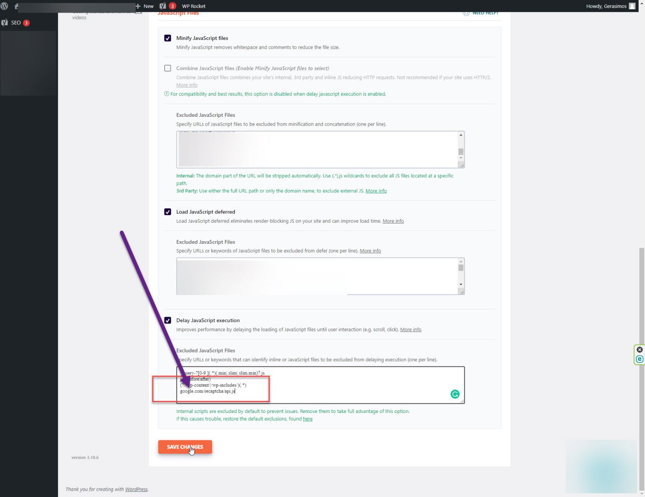Click the Grammarly icon in the exclusions textarea

(455, 394)
